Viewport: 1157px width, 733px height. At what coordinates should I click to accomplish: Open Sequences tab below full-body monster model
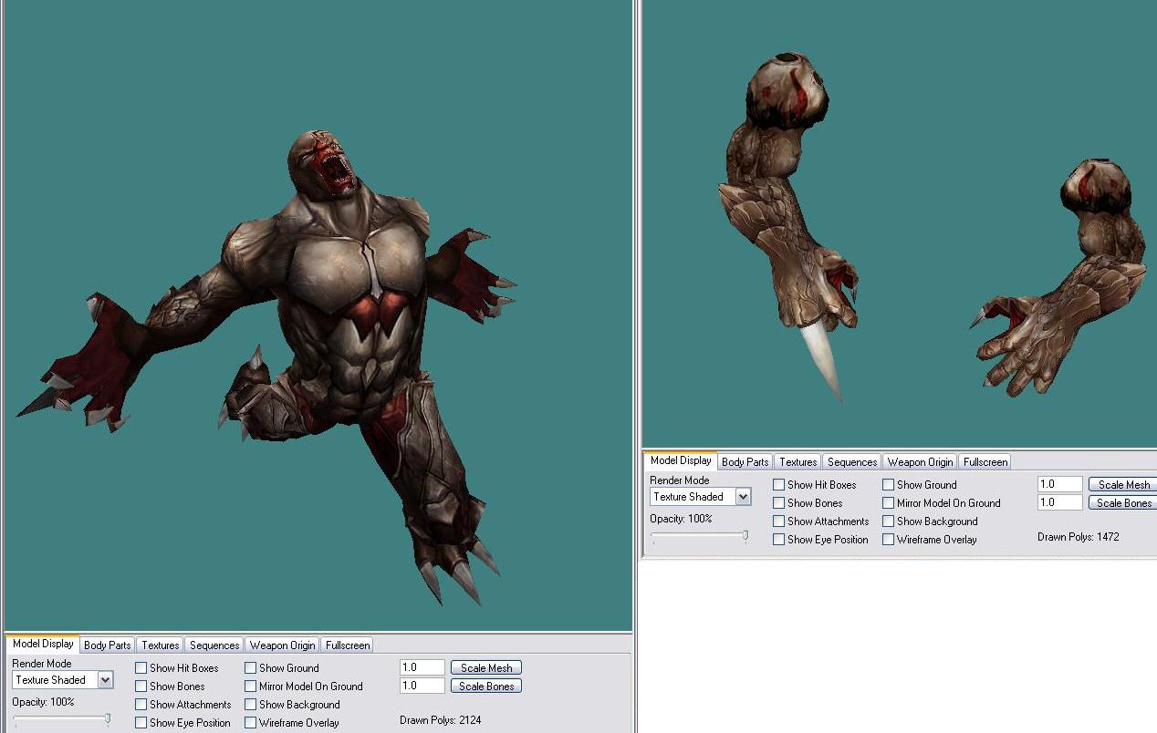pos(214,645)
